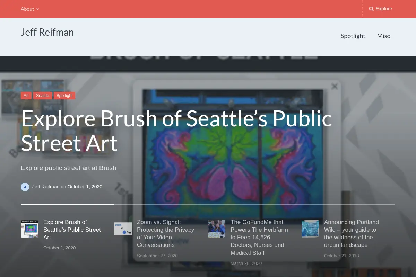Click the search magnifier icon beside Explore
The height and width of the screenshot is (277, 416).
(371, 9)
